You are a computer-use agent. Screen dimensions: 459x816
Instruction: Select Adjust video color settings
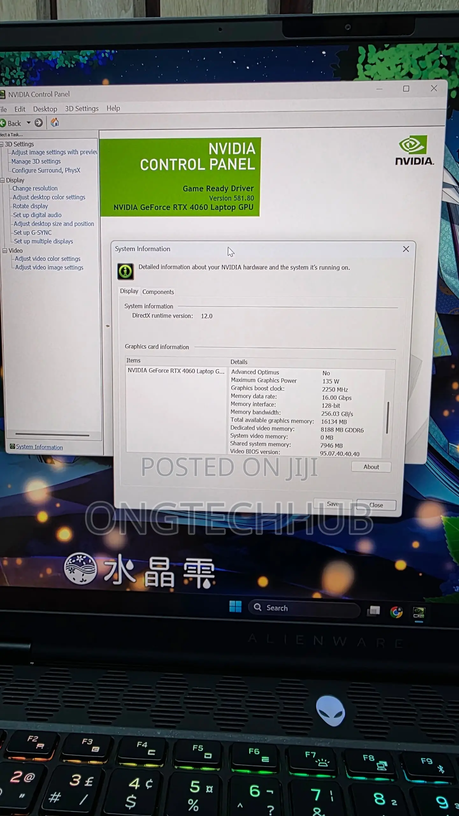click(x=47, y=259)
